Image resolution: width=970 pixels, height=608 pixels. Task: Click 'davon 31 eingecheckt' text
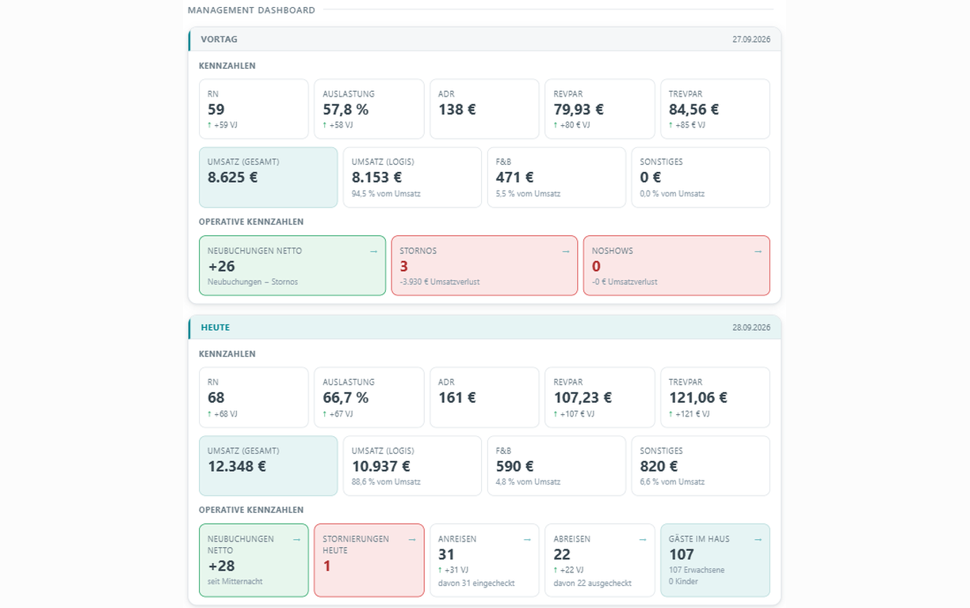tap(476, 583)
